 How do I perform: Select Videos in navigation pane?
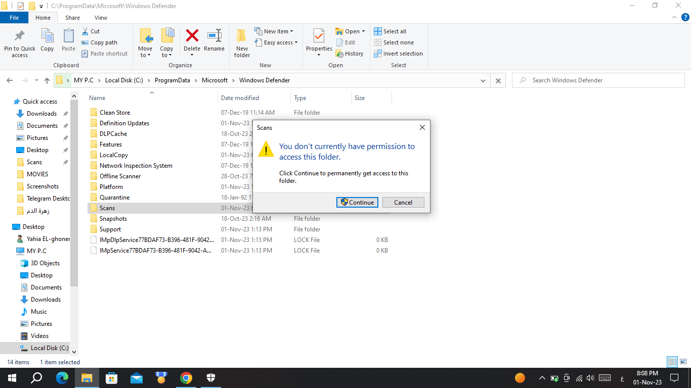tap(39, 336)
